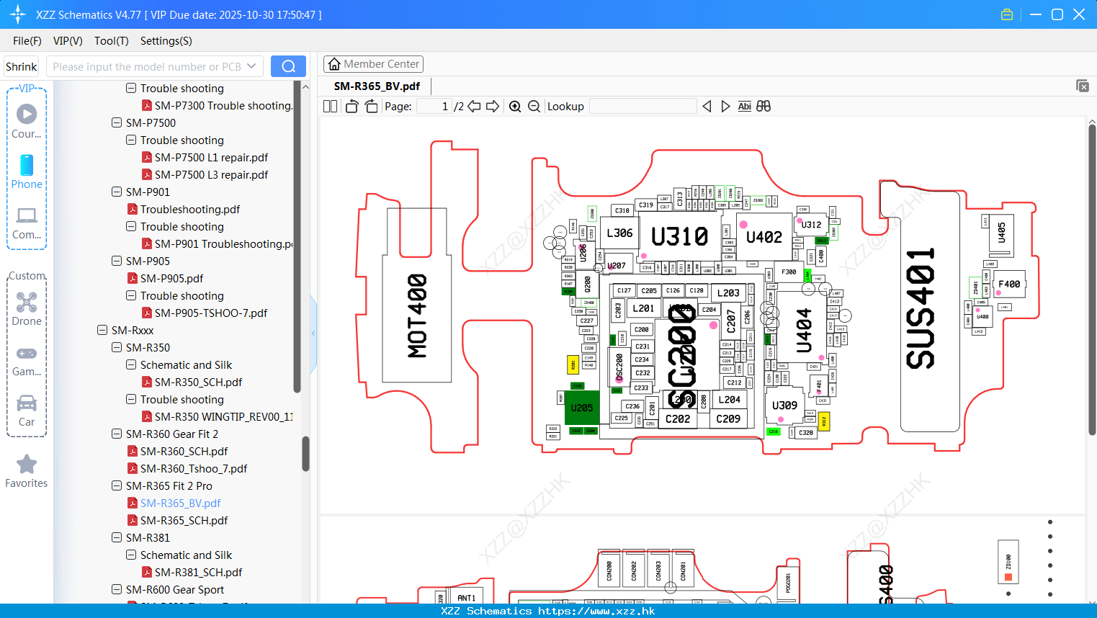Collapse the SM-P905 tree node

(x=117, y=261)
